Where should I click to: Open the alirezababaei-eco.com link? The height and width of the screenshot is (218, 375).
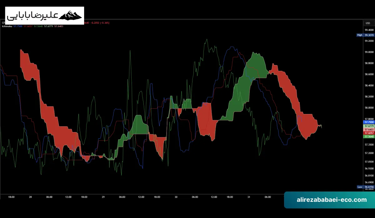click(x=332, y=200)
